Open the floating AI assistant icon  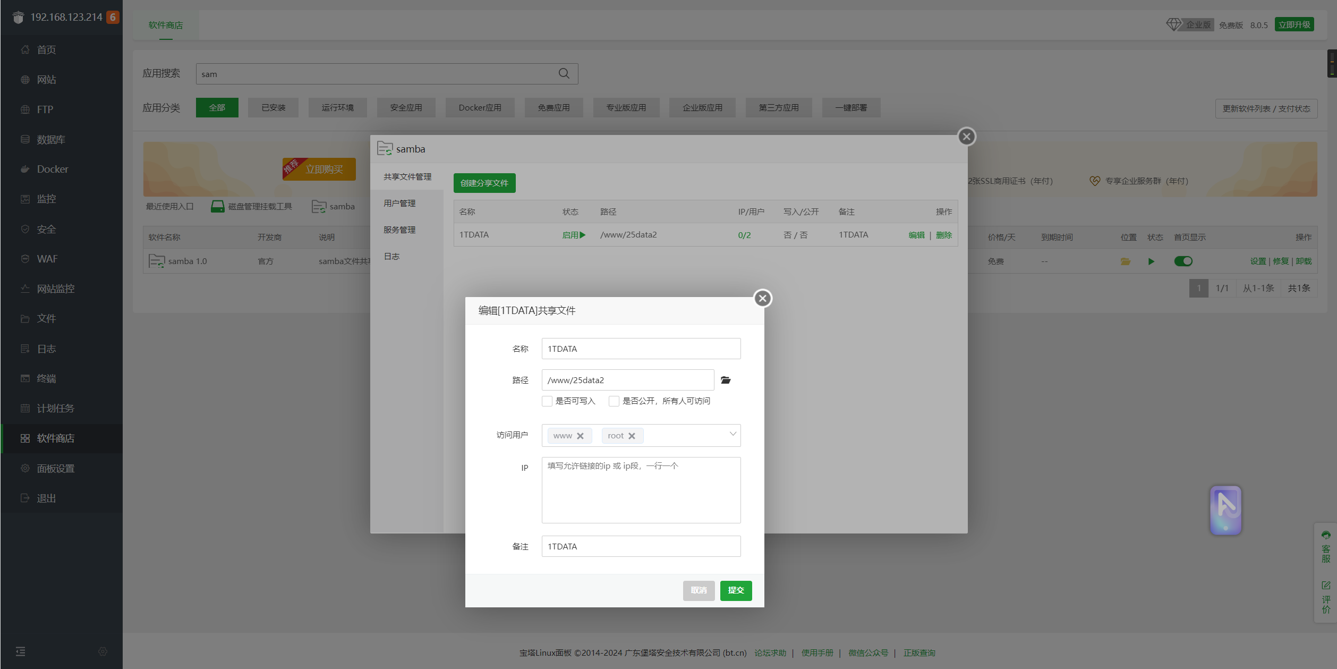[1226, 510]
